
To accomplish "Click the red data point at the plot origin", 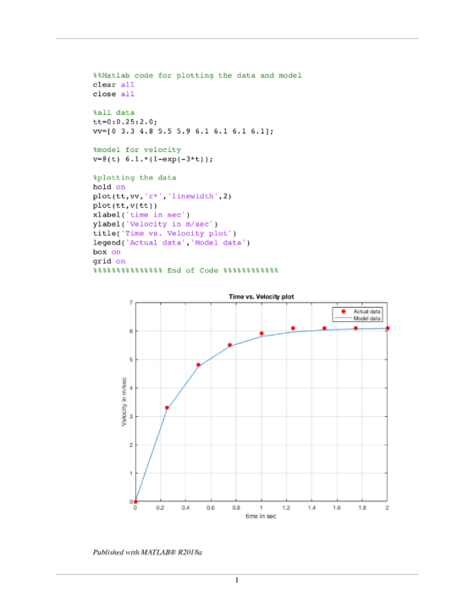I will [135, 501].
